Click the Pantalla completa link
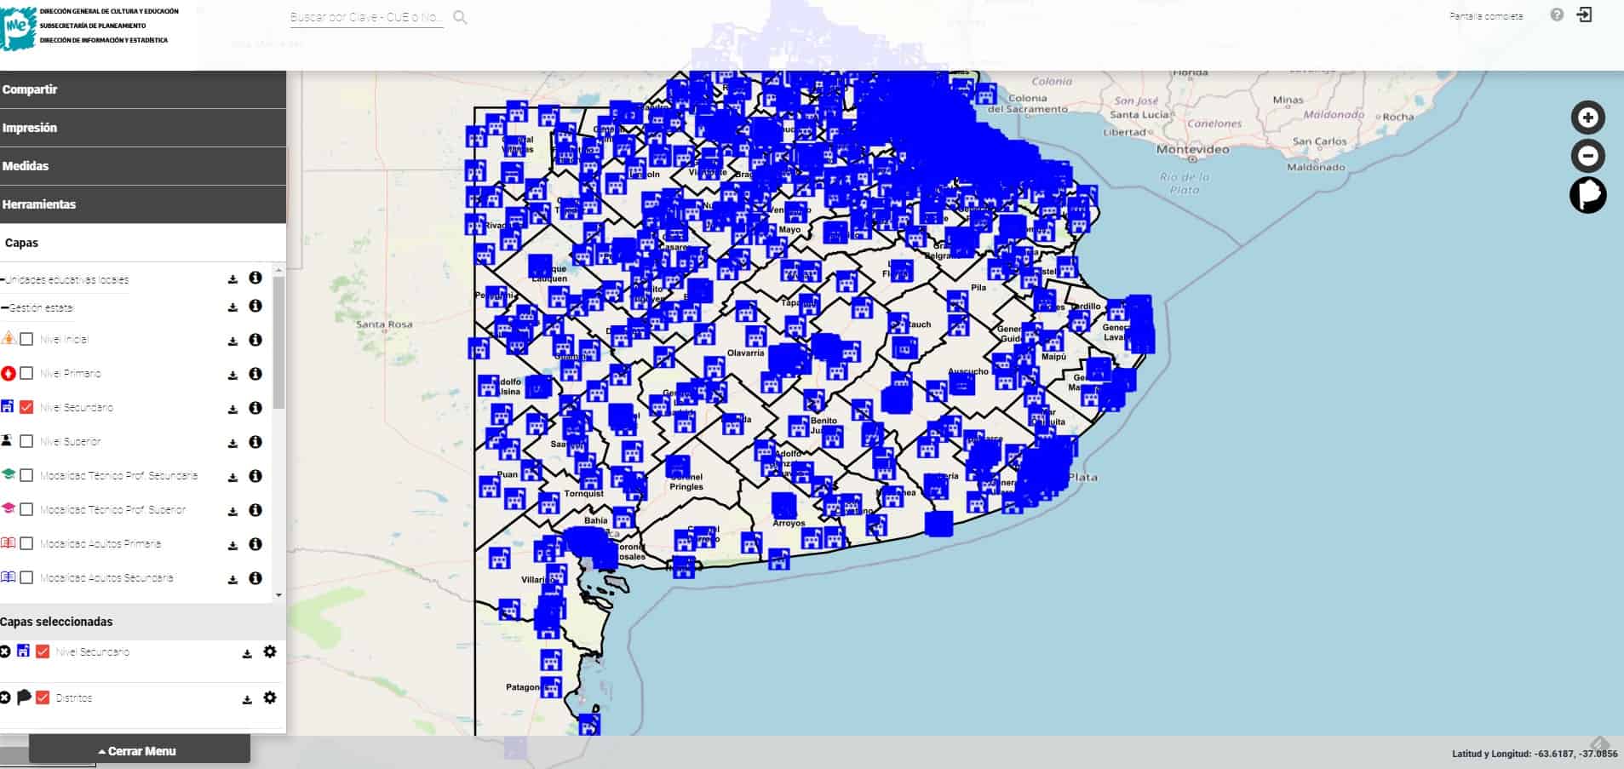The width and height of the screenshot is (1624, 769). tap(1486, 16)
